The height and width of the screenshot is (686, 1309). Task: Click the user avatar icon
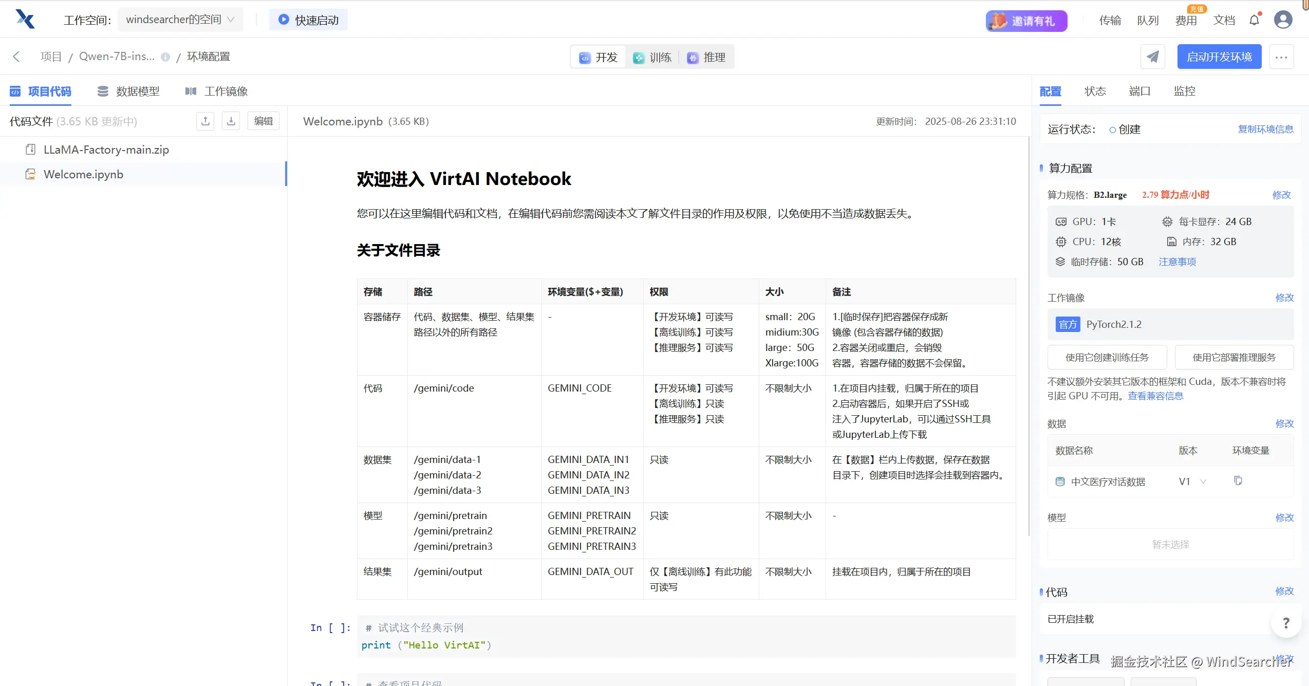click(1283, 20)
